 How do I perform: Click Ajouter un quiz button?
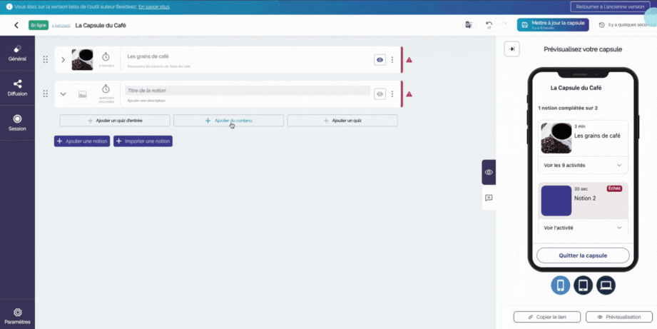coord(342,121)
